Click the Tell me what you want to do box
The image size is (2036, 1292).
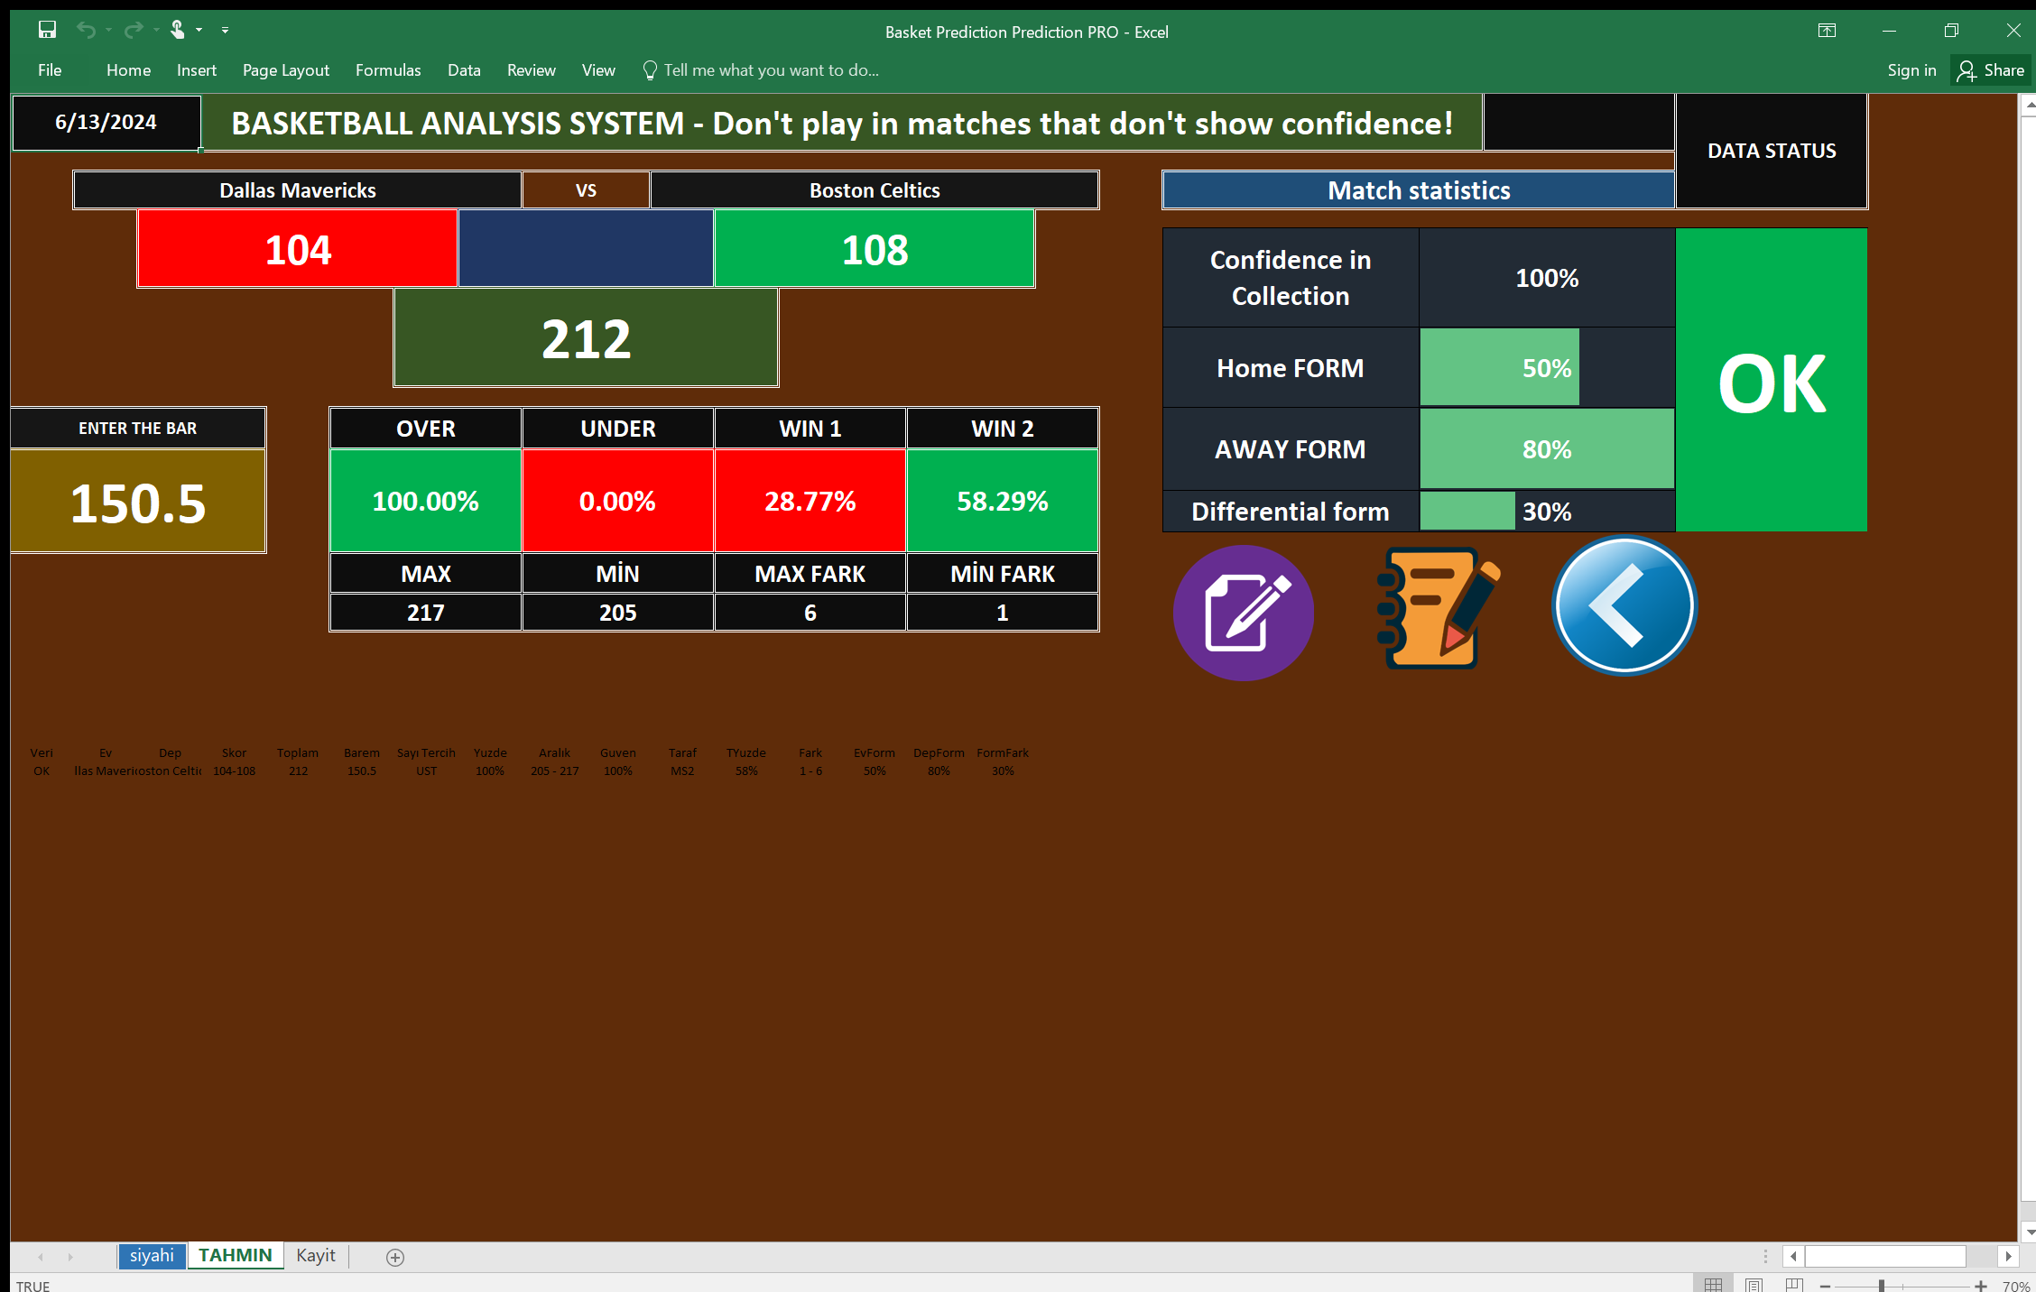click(x=770, y=69)
